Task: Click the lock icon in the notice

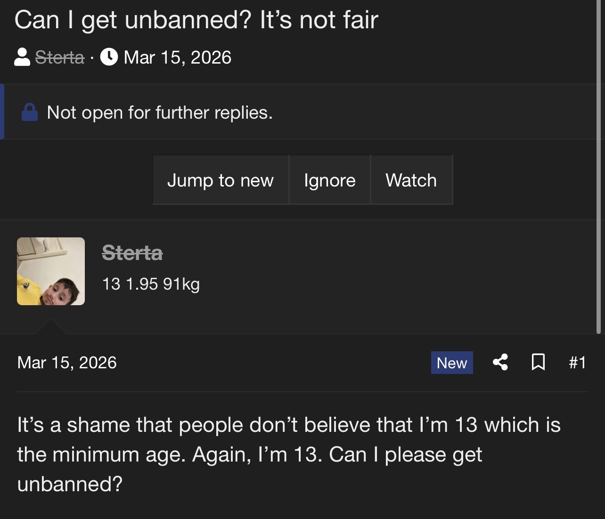Action: coord(30,113)
